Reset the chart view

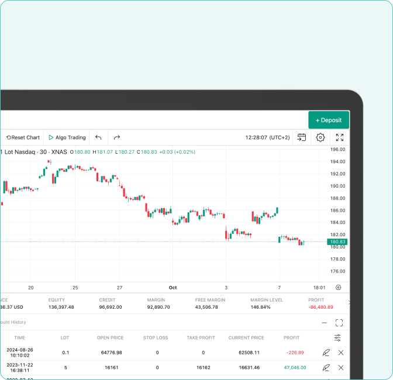tap(23, 137)
